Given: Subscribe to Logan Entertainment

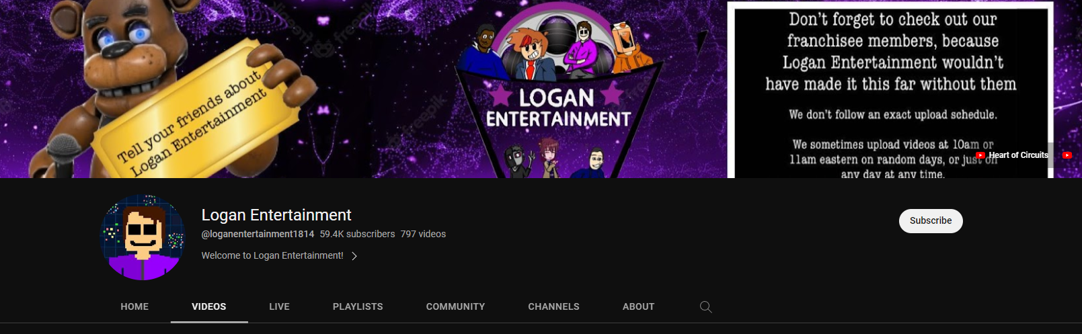Looking at the screenshot, I should tap(931, 220).
